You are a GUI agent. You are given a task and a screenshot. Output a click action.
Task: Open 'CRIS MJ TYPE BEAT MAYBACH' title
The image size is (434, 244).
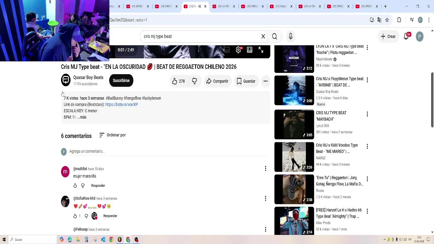click(331, 116)
